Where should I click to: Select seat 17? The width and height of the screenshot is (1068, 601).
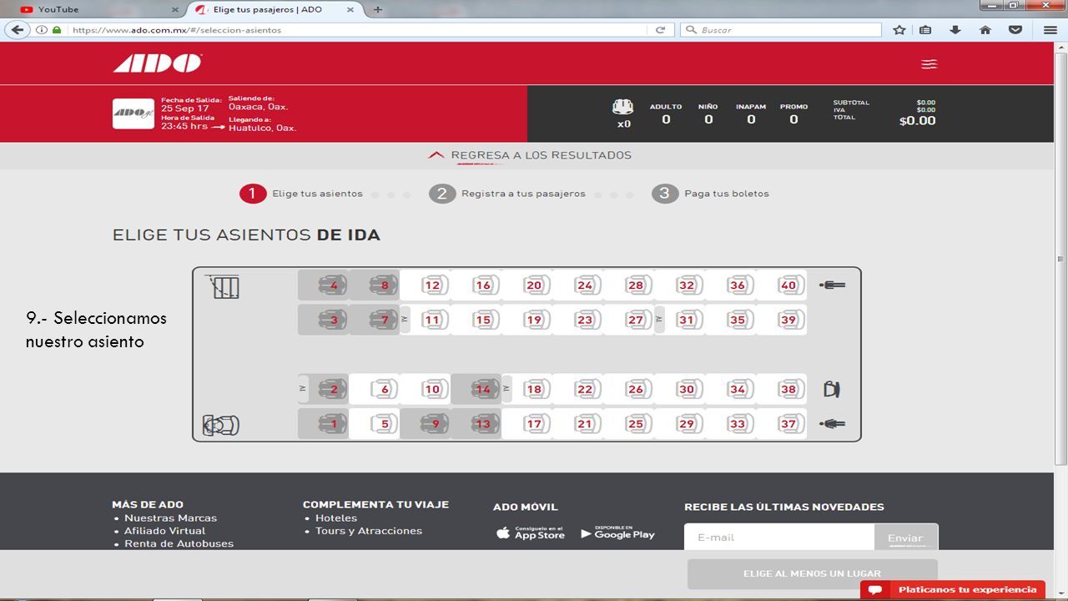(534, 424)
